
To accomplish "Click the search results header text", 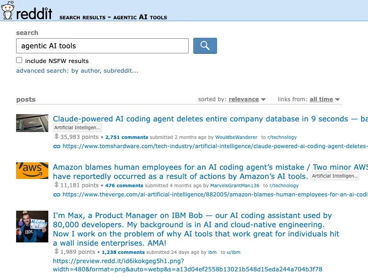I will click(x=113, y=17).
